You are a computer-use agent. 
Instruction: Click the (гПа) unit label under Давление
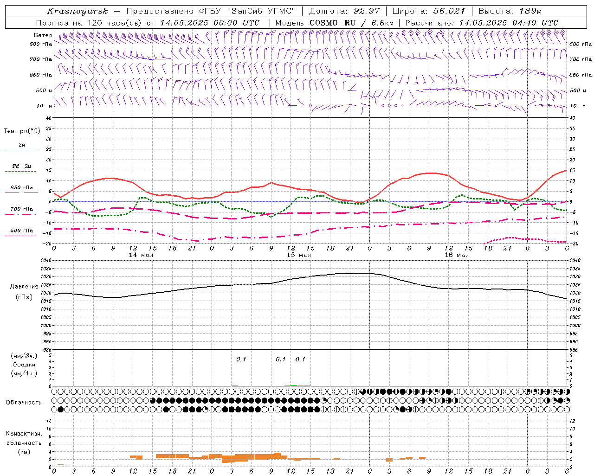tap(24, 297)
